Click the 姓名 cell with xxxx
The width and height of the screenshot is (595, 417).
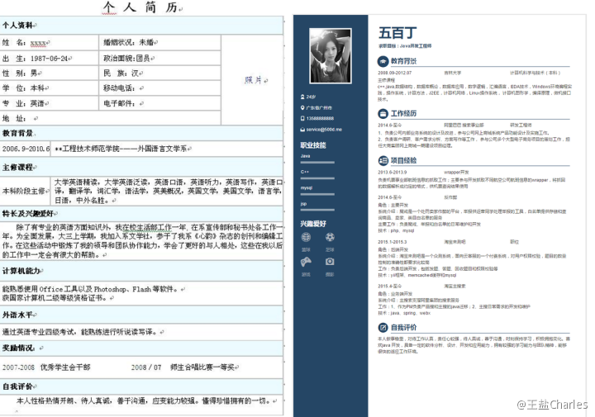pyautogui.click(x=49, y=42)
